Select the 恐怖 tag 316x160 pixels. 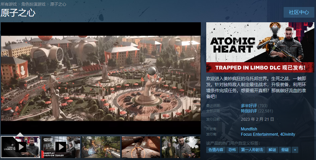point(232,150)
